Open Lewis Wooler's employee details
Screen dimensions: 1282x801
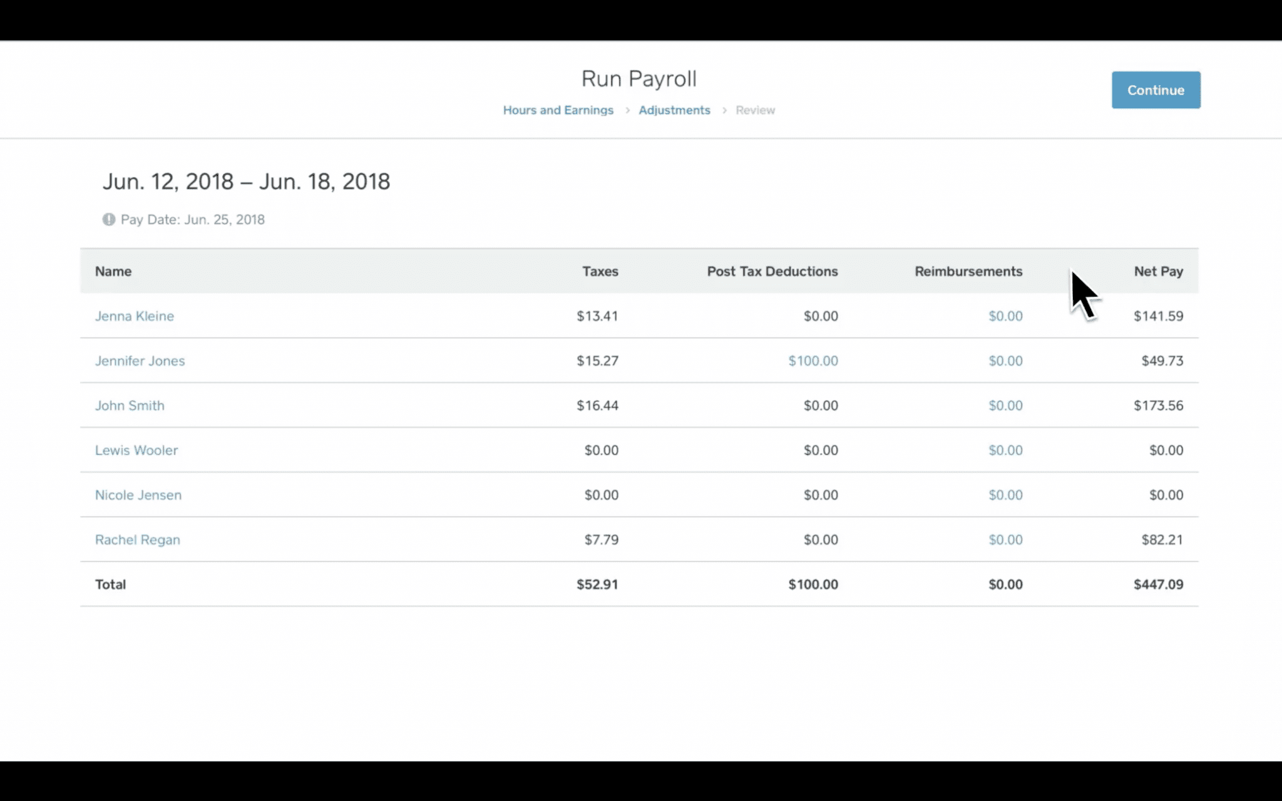tap(136, 450)
